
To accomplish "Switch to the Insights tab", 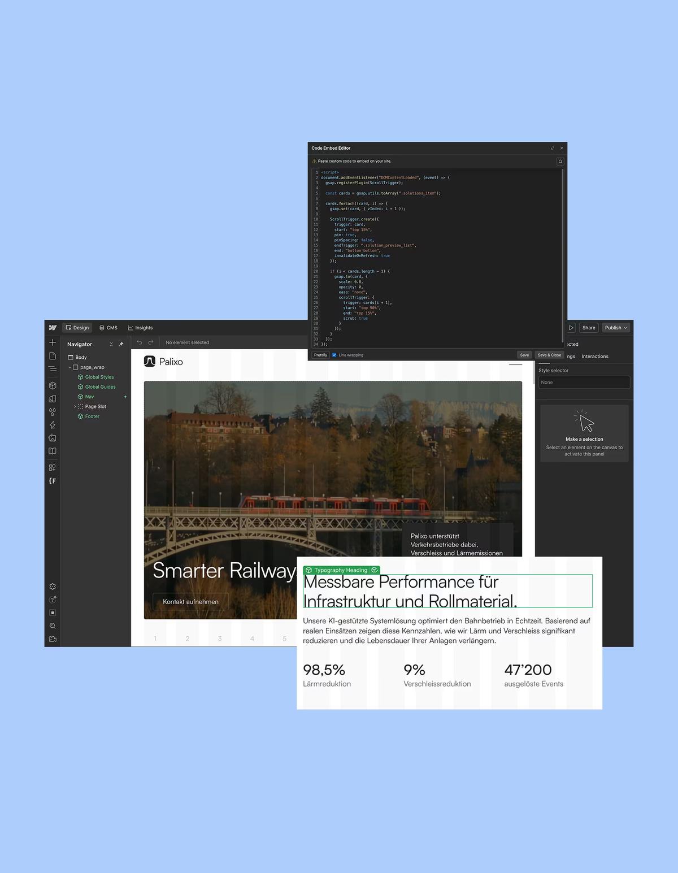I will click(140, 328).
